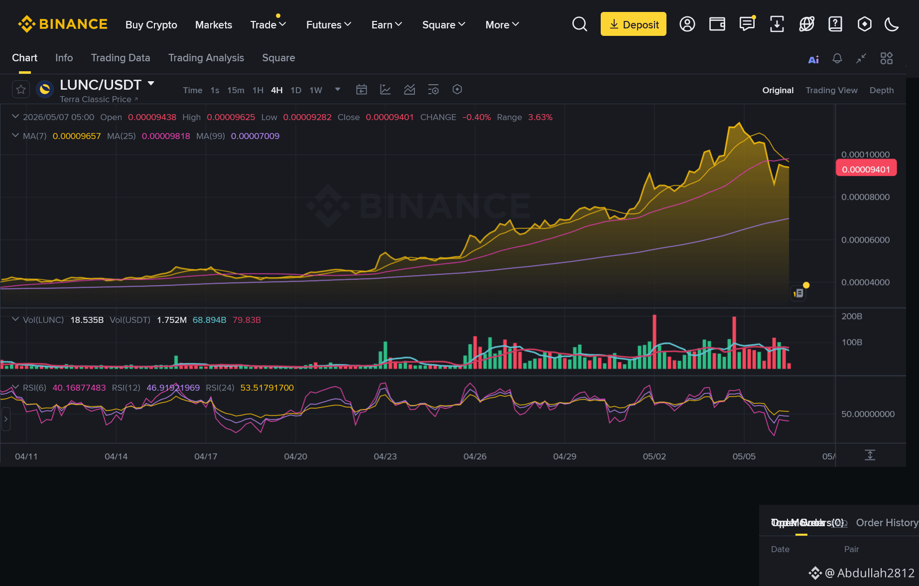Open the Earn menu dropdown
919x586 pixels.
(x=387, y=24)
